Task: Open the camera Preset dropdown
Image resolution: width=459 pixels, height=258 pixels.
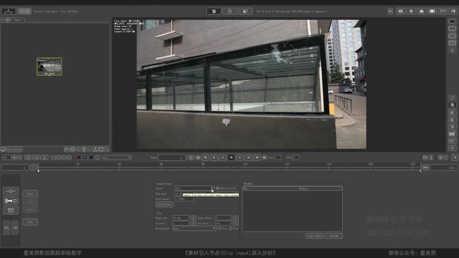Action: point(194,188)
